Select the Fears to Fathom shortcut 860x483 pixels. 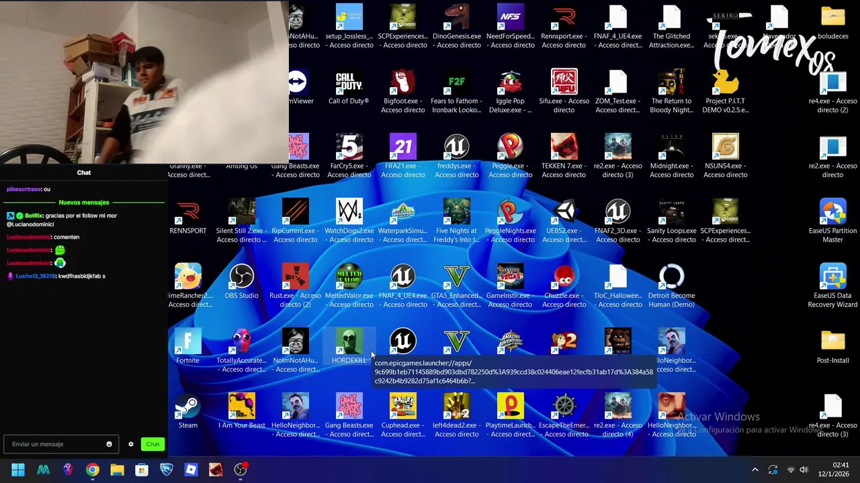tap(456, 91)
